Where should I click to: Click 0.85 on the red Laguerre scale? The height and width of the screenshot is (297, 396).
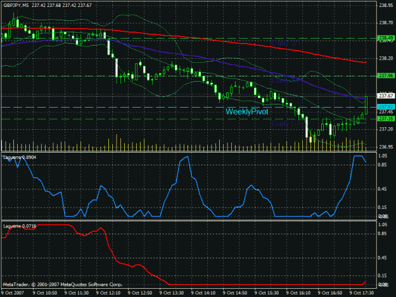point(383,234)
